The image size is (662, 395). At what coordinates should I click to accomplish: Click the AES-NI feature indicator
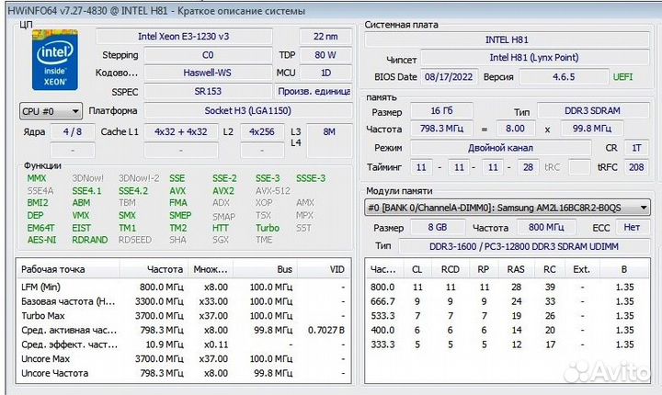40,240
